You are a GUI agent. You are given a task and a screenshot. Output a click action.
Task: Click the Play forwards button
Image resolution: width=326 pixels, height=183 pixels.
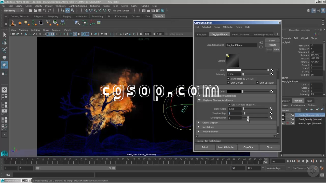coord(308,161)
